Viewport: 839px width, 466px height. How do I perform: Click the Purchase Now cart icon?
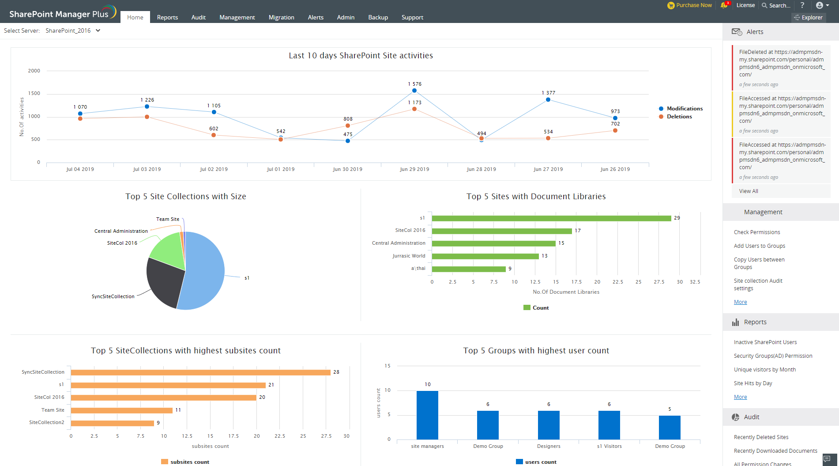tap(670, 5)
